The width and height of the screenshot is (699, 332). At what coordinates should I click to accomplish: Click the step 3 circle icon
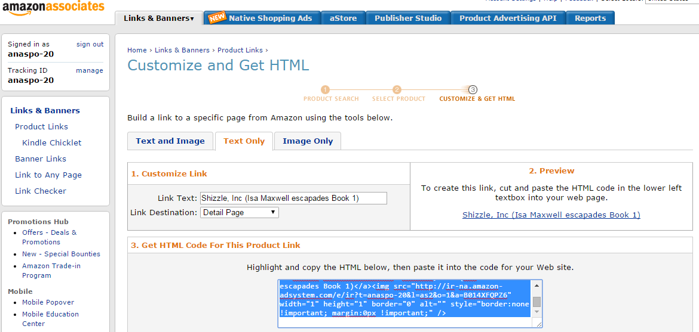(473, 89)
